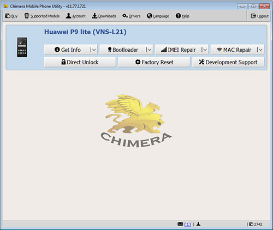Viewport: 273px width, 230px height.
Task: Open the unread messages link in status bar
Action: tap(187, 225)
